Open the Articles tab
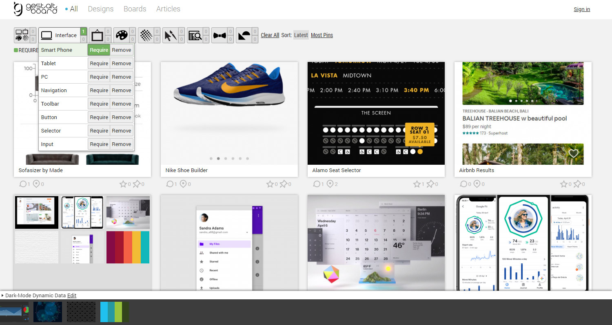 [x=168, y=9]
